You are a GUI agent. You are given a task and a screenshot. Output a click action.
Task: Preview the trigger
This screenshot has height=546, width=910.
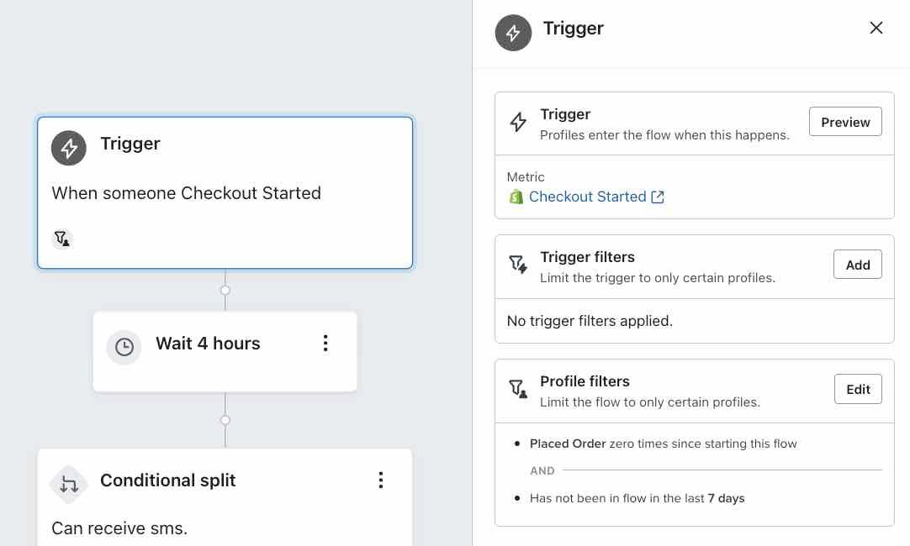[844, 121]
